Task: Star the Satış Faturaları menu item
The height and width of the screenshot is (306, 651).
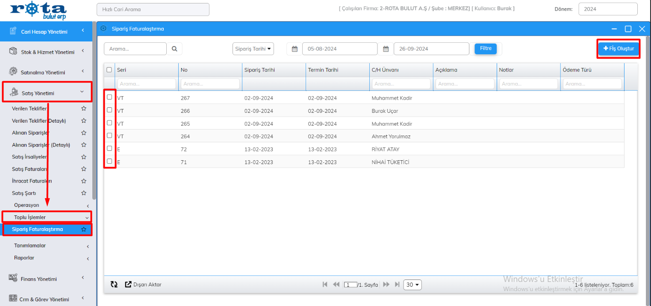Action: click(84, 169)
